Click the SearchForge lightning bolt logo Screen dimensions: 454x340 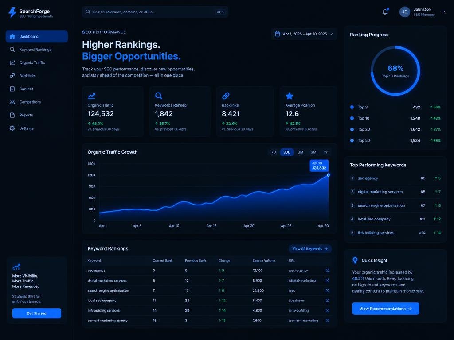pyautogui.click(x=12, y=12)
